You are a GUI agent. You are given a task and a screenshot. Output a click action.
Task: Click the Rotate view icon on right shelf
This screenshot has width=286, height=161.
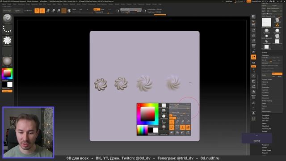pos(253,92)
